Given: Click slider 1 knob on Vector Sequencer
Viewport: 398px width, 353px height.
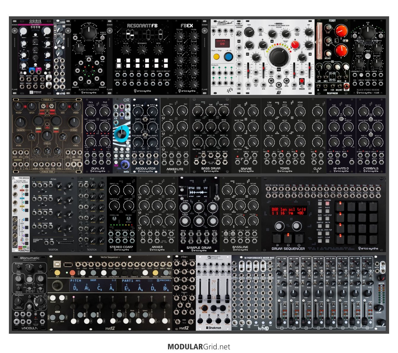Looking at the screenshot, I should (x=73, y=306).
